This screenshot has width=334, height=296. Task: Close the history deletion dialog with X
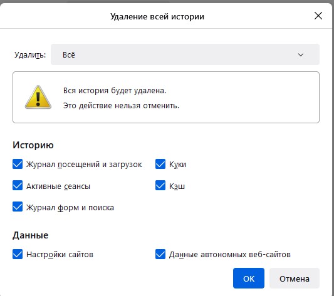318,16
